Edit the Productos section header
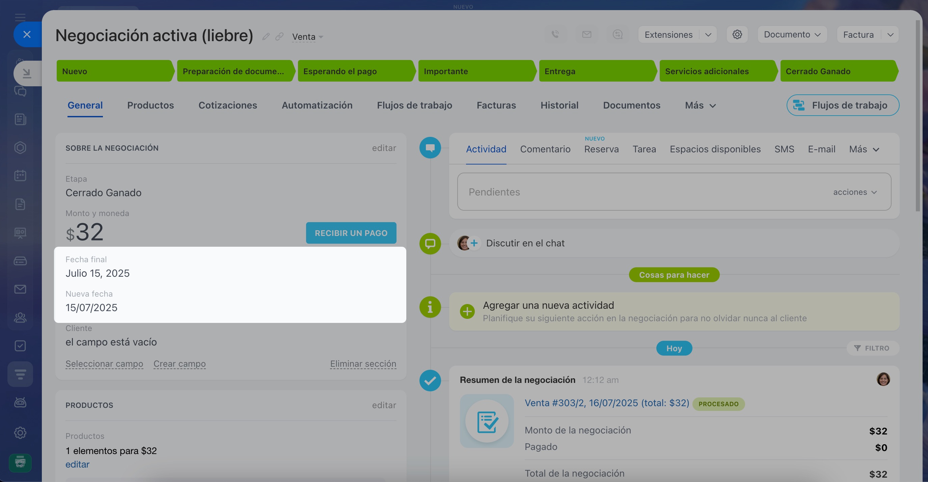The image size is (928, 482). point(384,405)
